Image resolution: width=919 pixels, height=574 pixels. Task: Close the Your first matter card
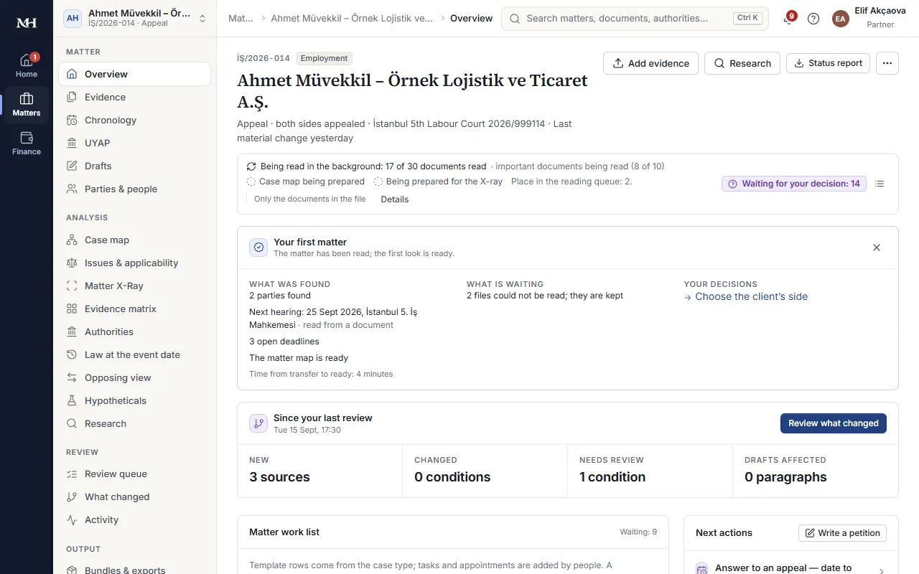pyautogui.click(x=877, y=248)
